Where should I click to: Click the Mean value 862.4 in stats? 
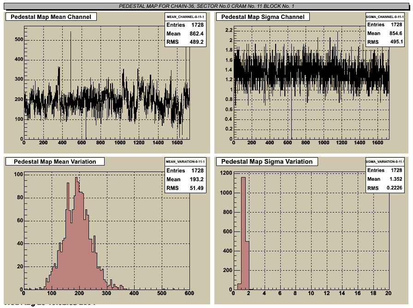[x=196, y=34]
